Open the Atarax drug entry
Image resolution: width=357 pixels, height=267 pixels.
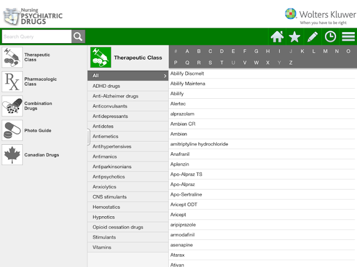(262, 255)
